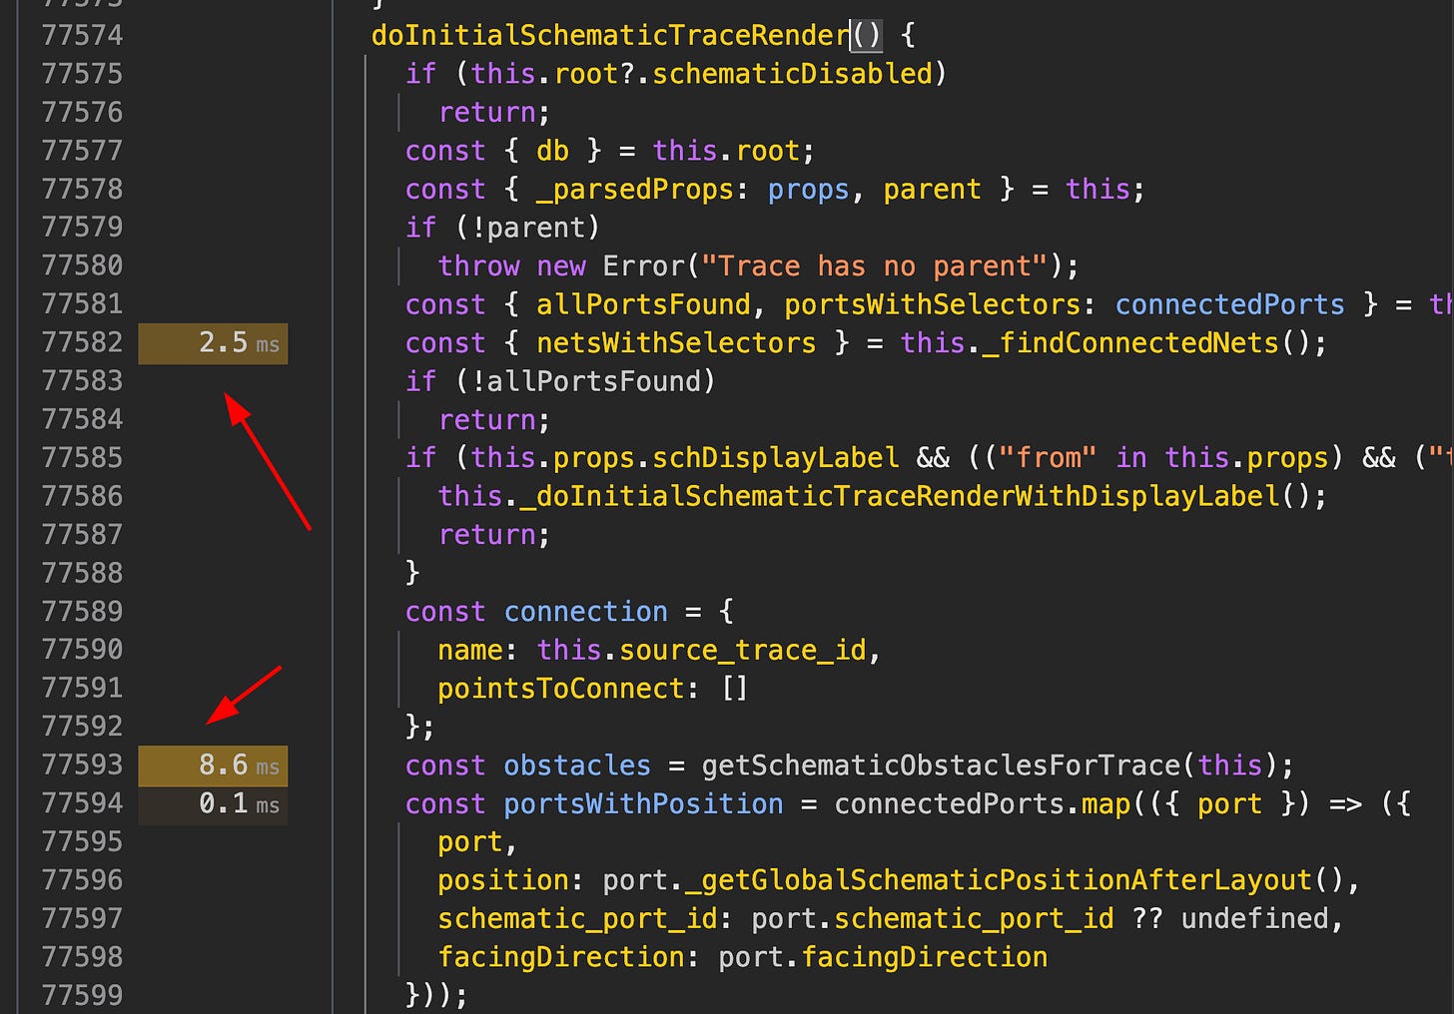Select the getSchematicObstaclesForTrace call

[x=941, y=765]
